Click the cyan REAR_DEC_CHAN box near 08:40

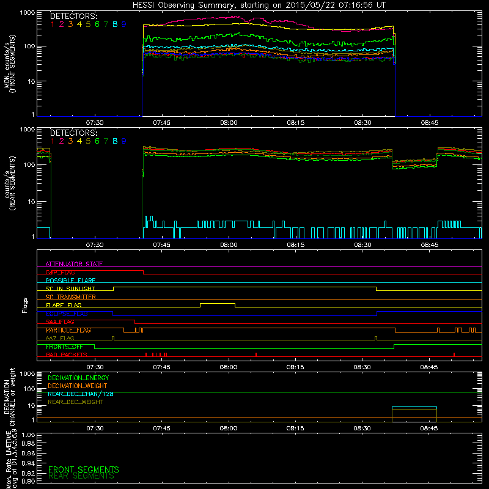tap(414, 407)
